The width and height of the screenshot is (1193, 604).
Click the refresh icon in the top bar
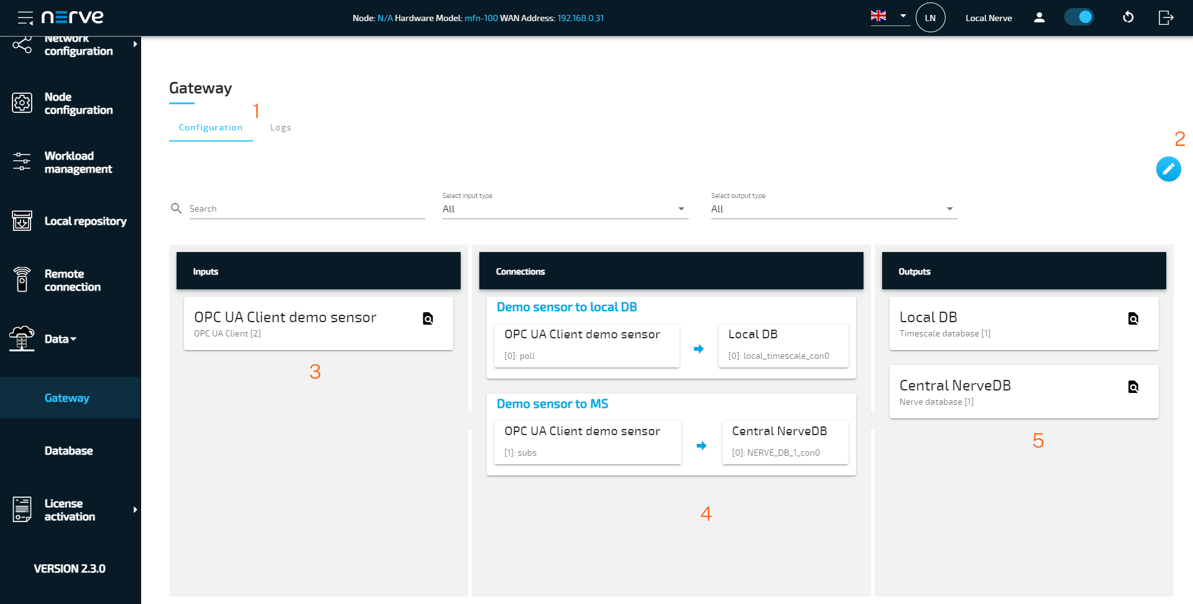[1128, 17]
